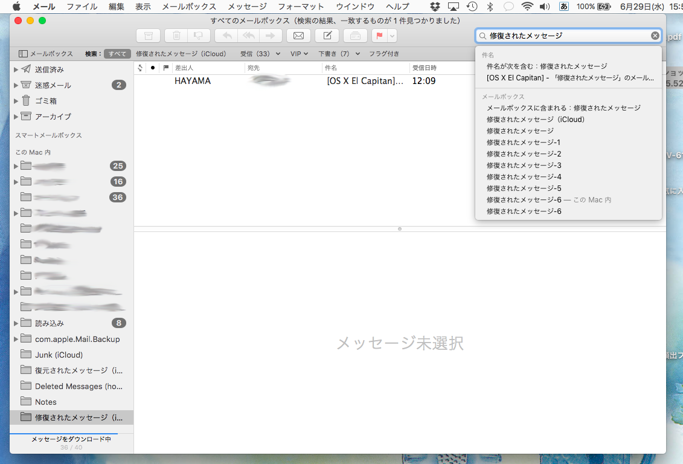Expand the アーカイブ mailbox triangle
Image resolution: width=683 pixels, height=464 pixels.
[x=16, y=117]
